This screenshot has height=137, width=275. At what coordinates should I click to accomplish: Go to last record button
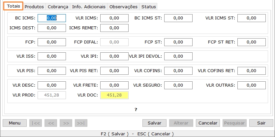click(81, 123)
